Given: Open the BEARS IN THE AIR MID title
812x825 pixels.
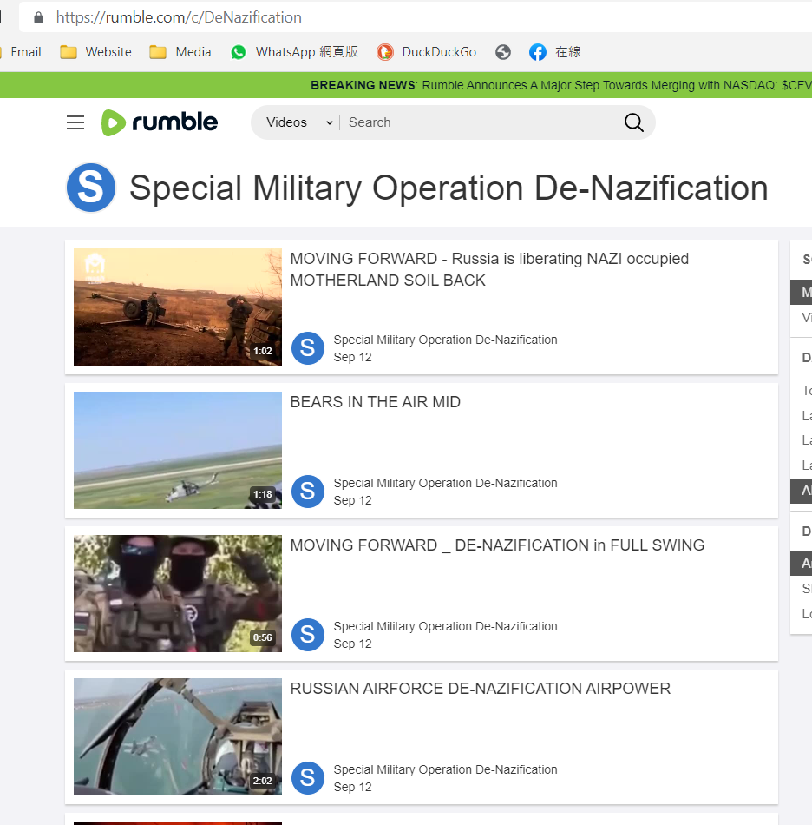Looking at the screenshot, I should [376, 402].
